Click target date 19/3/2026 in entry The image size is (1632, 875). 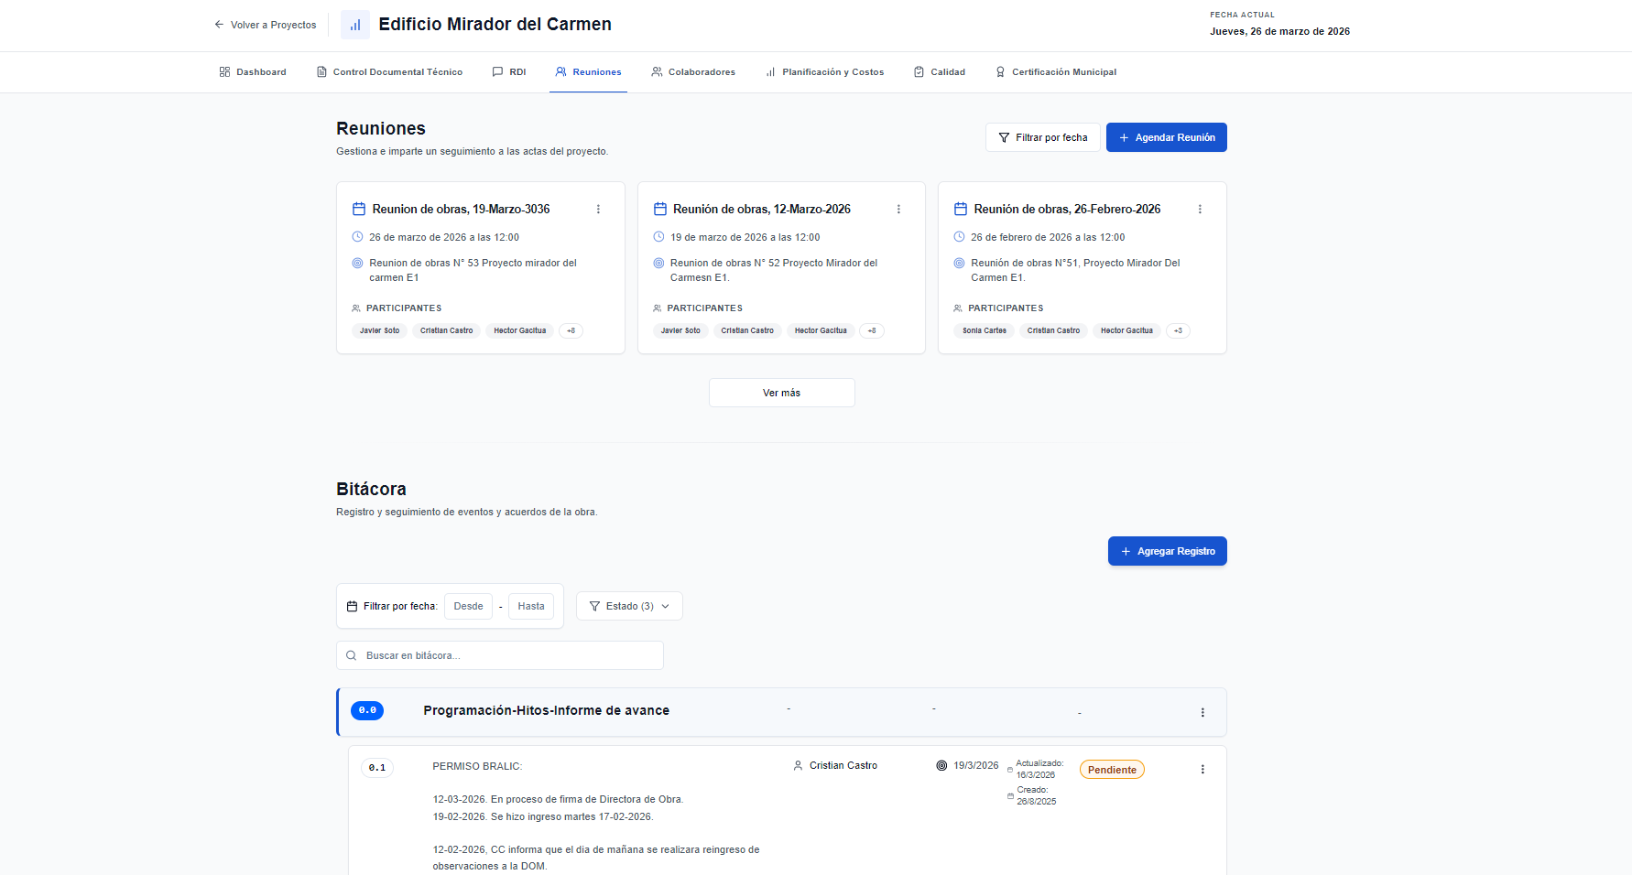pos(976,766)
